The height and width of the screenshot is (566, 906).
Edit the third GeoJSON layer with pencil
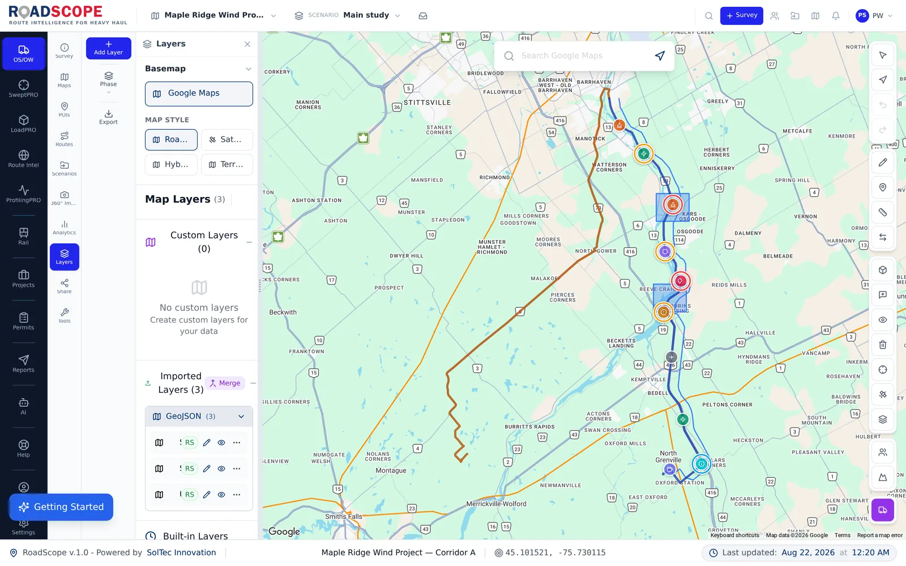(x=207, y=495)
